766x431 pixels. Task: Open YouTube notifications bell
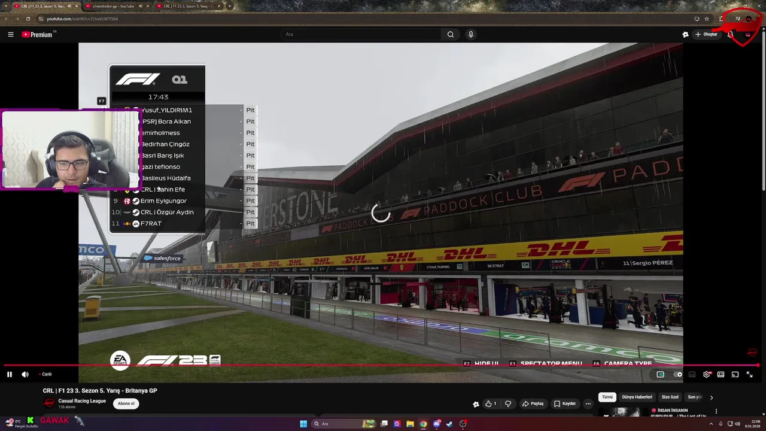tap(731, 34)
